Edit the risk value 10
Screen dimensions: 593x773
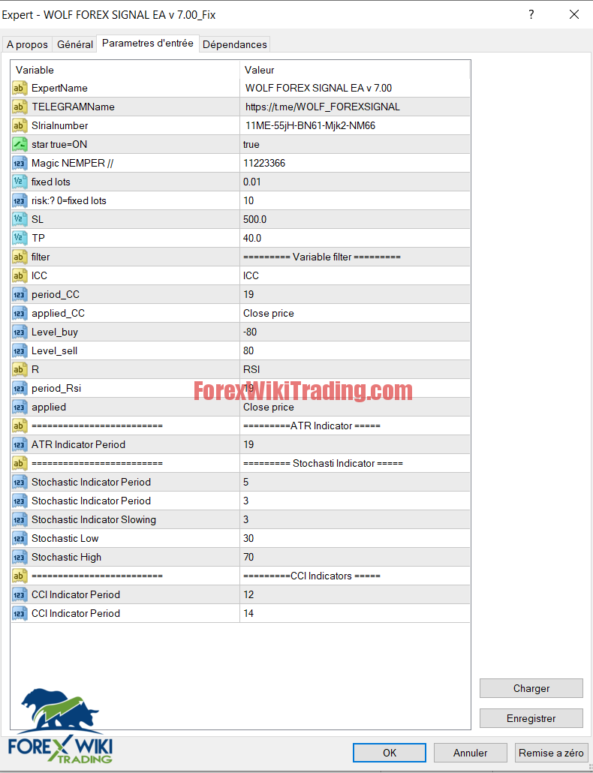tap(355, 200)
